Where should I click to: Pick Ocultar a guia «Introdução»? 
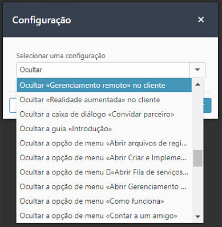coord(104,128)
